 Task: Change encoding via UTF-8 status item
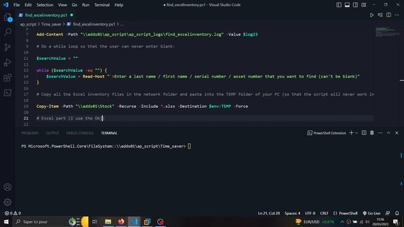click(310, 213)
